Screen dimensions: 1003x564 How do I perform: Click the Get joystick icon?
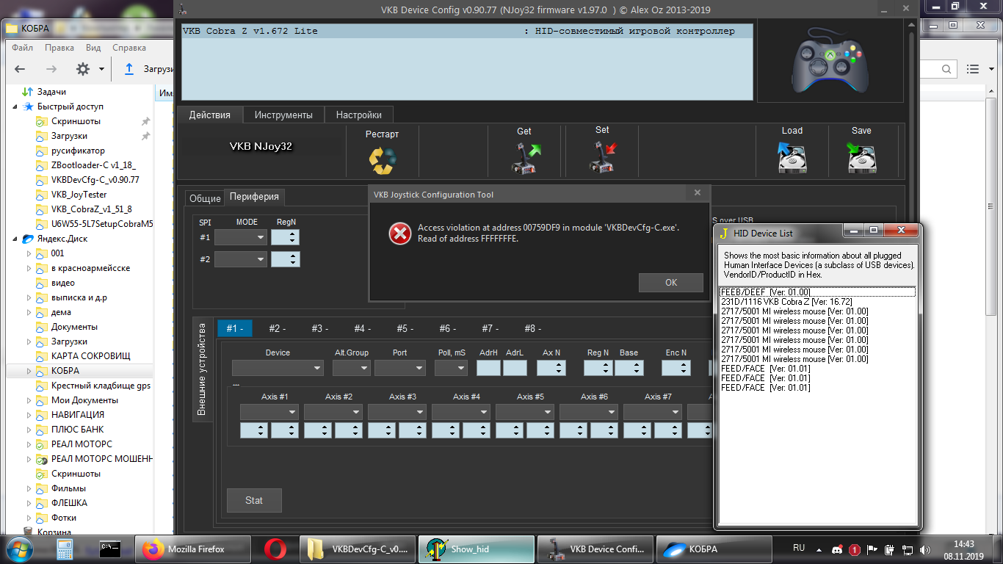tap(524, 158)
